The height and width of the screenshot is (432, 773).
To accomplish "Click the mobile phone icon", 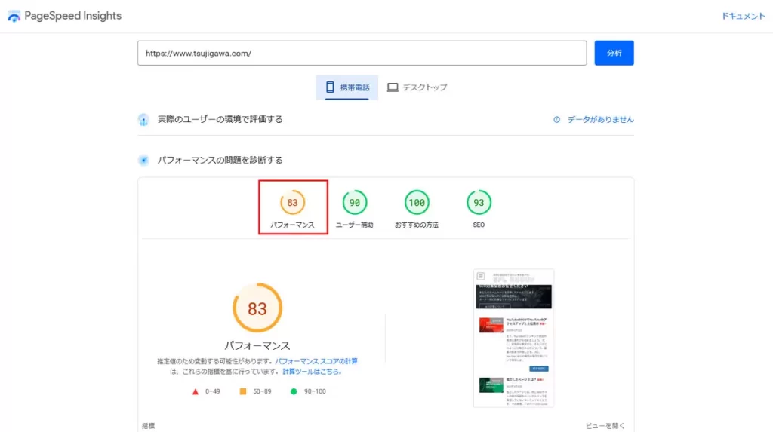I will tap(330, 87).
